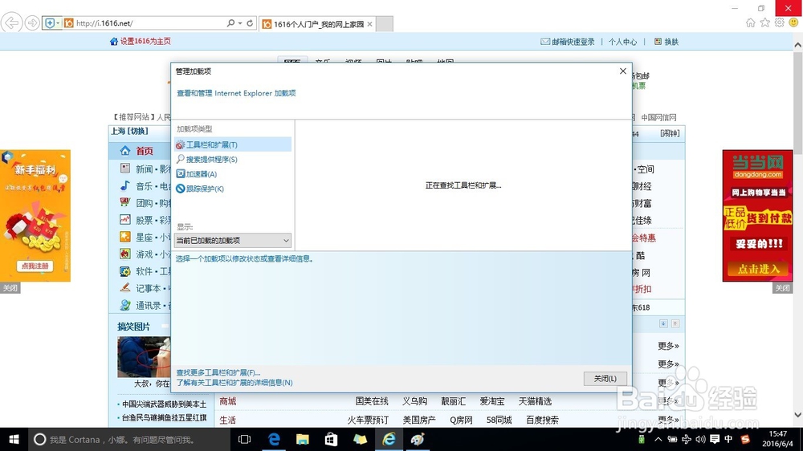Viewport: 803px width, 451px height.
Task: Open 火车票预订 link
Action: tap(368, 420)
